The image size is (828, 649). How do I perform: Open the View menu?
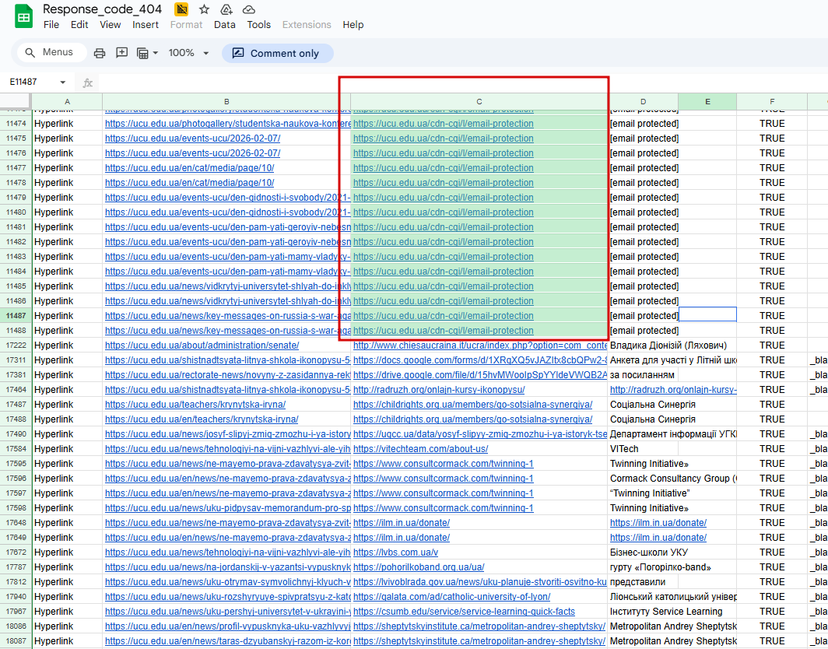tap(111, 25)
